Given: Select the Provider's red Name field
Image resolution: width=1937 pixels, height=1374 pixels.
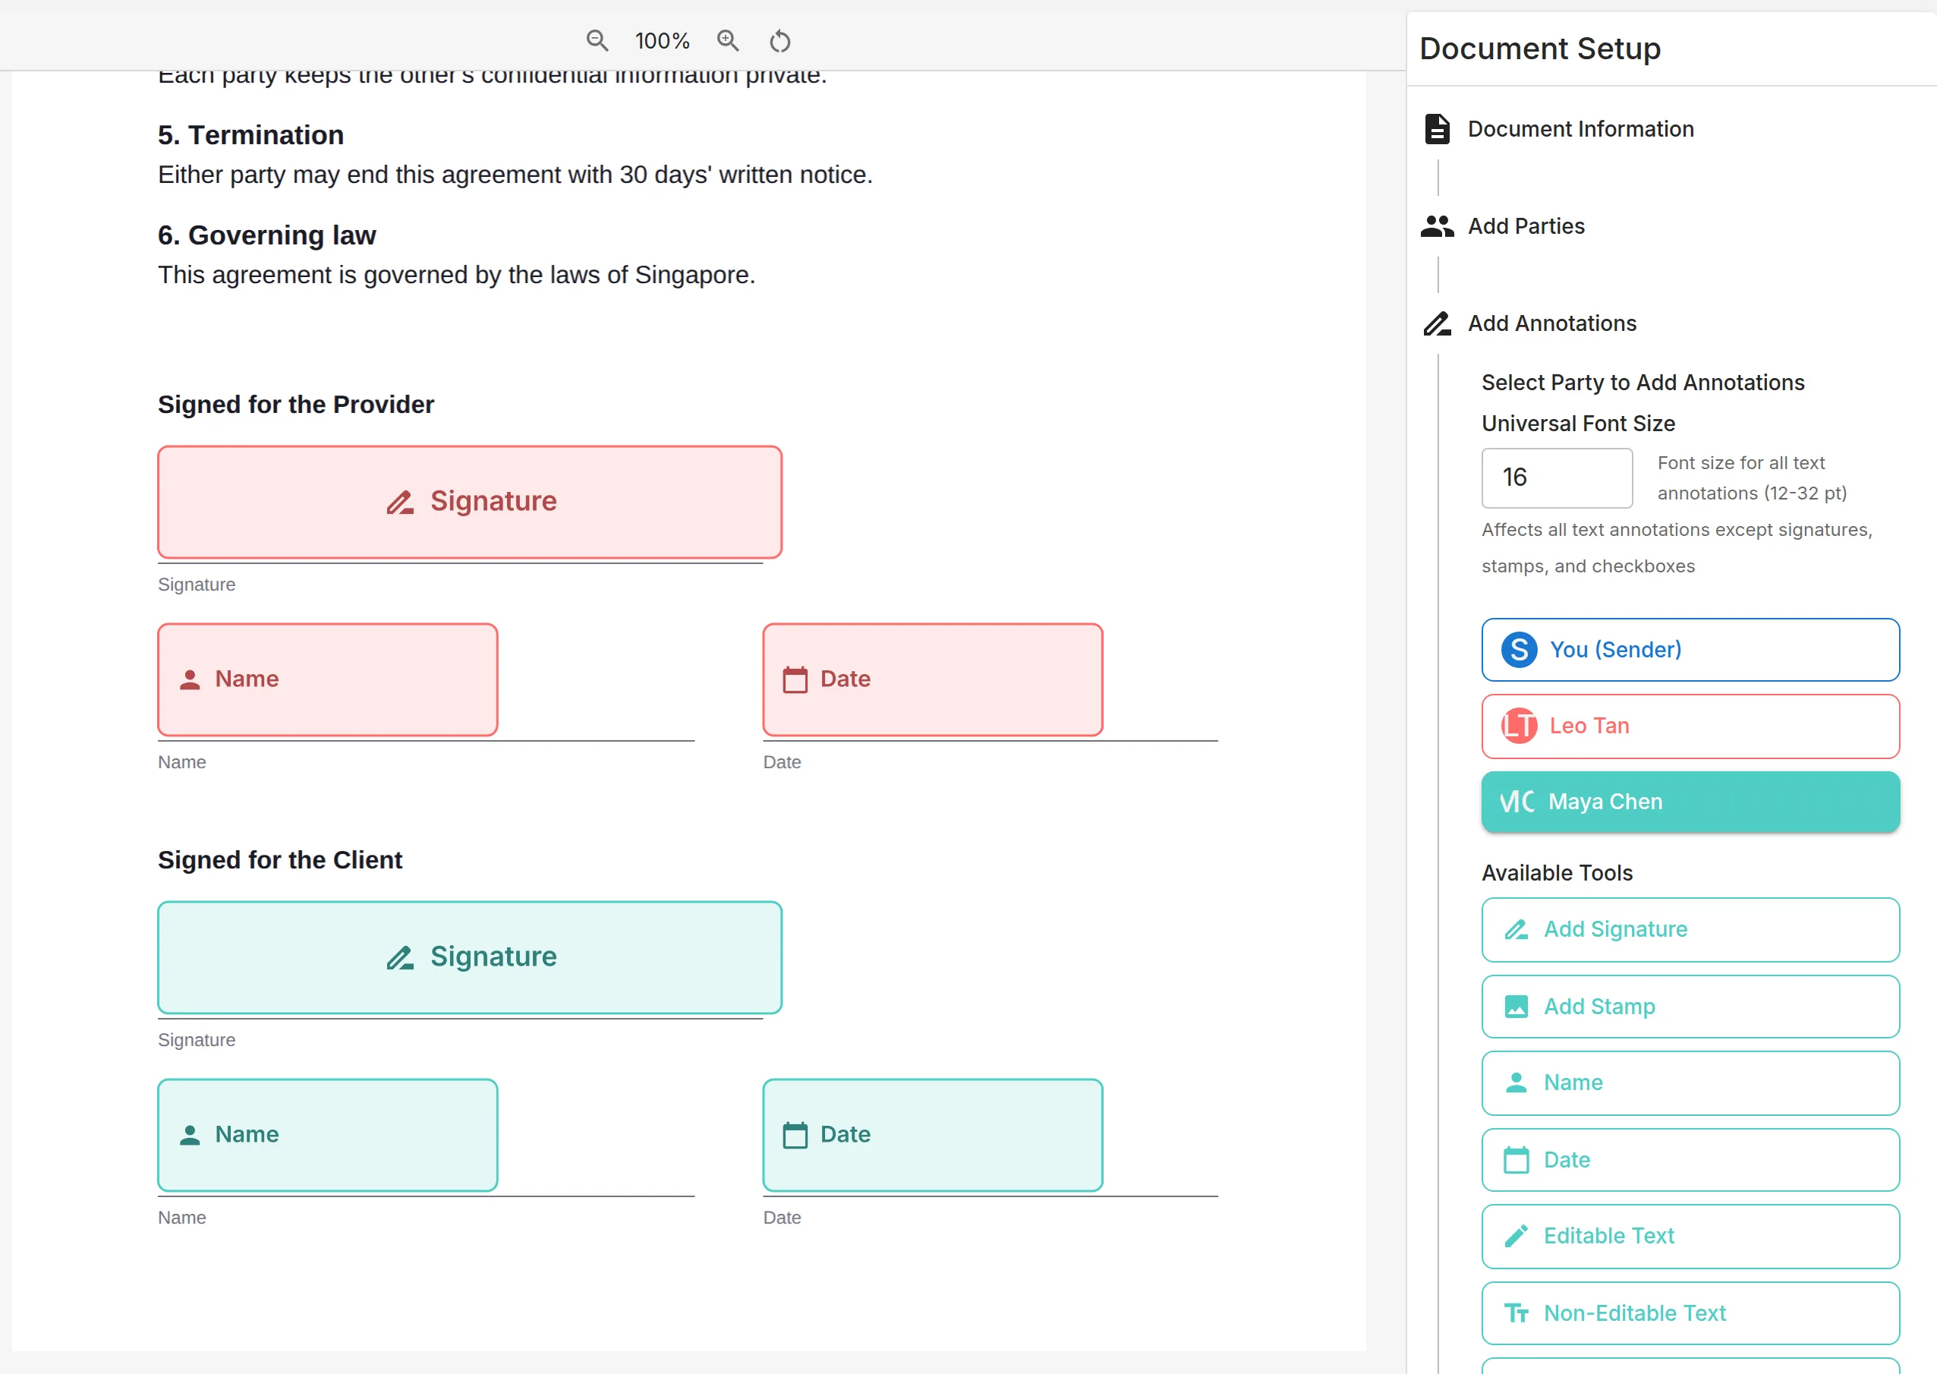Looking at the screenshot, I should [327, 679].
